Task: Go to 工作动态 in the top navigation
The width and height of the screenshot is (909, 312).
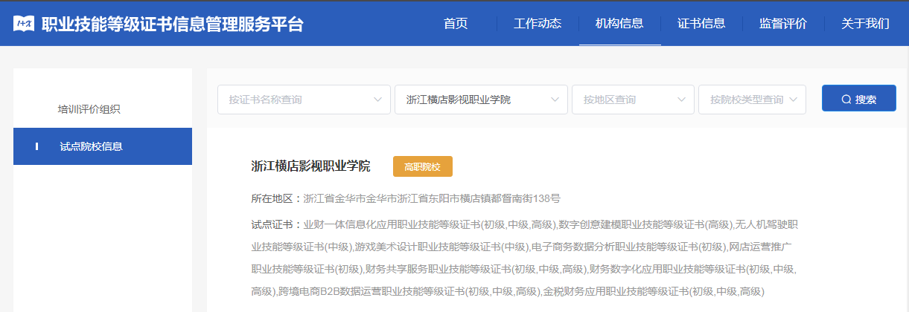Action: click(538, 24)
